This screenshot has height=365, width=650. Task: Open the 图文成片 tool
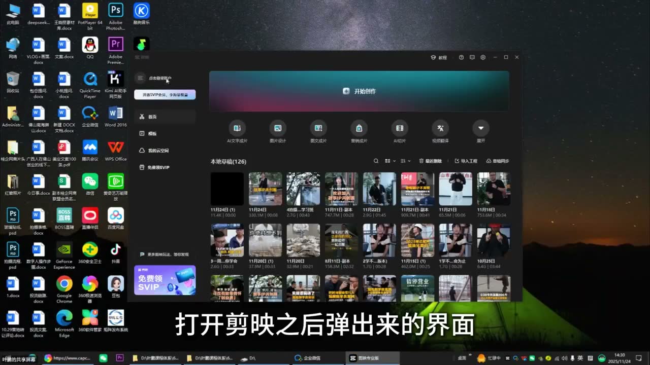tap(318, 132)
